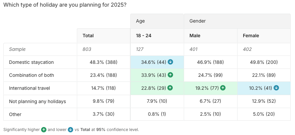Click the holiday planning question title
Viewport: 295px width, 135px height.
[65, 6]
